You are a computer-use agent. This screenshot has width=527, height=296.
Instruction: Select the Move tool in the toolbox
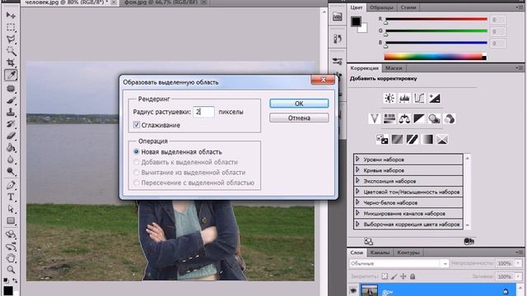[11, 15]
